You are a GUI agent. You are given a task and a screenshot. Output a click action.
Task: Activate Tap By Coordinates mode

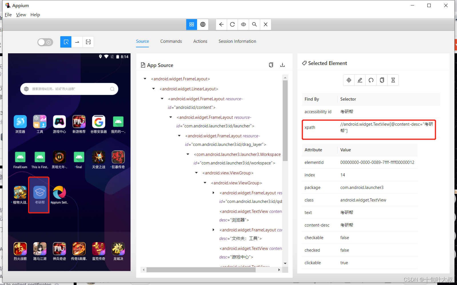[x=88, y=42]
